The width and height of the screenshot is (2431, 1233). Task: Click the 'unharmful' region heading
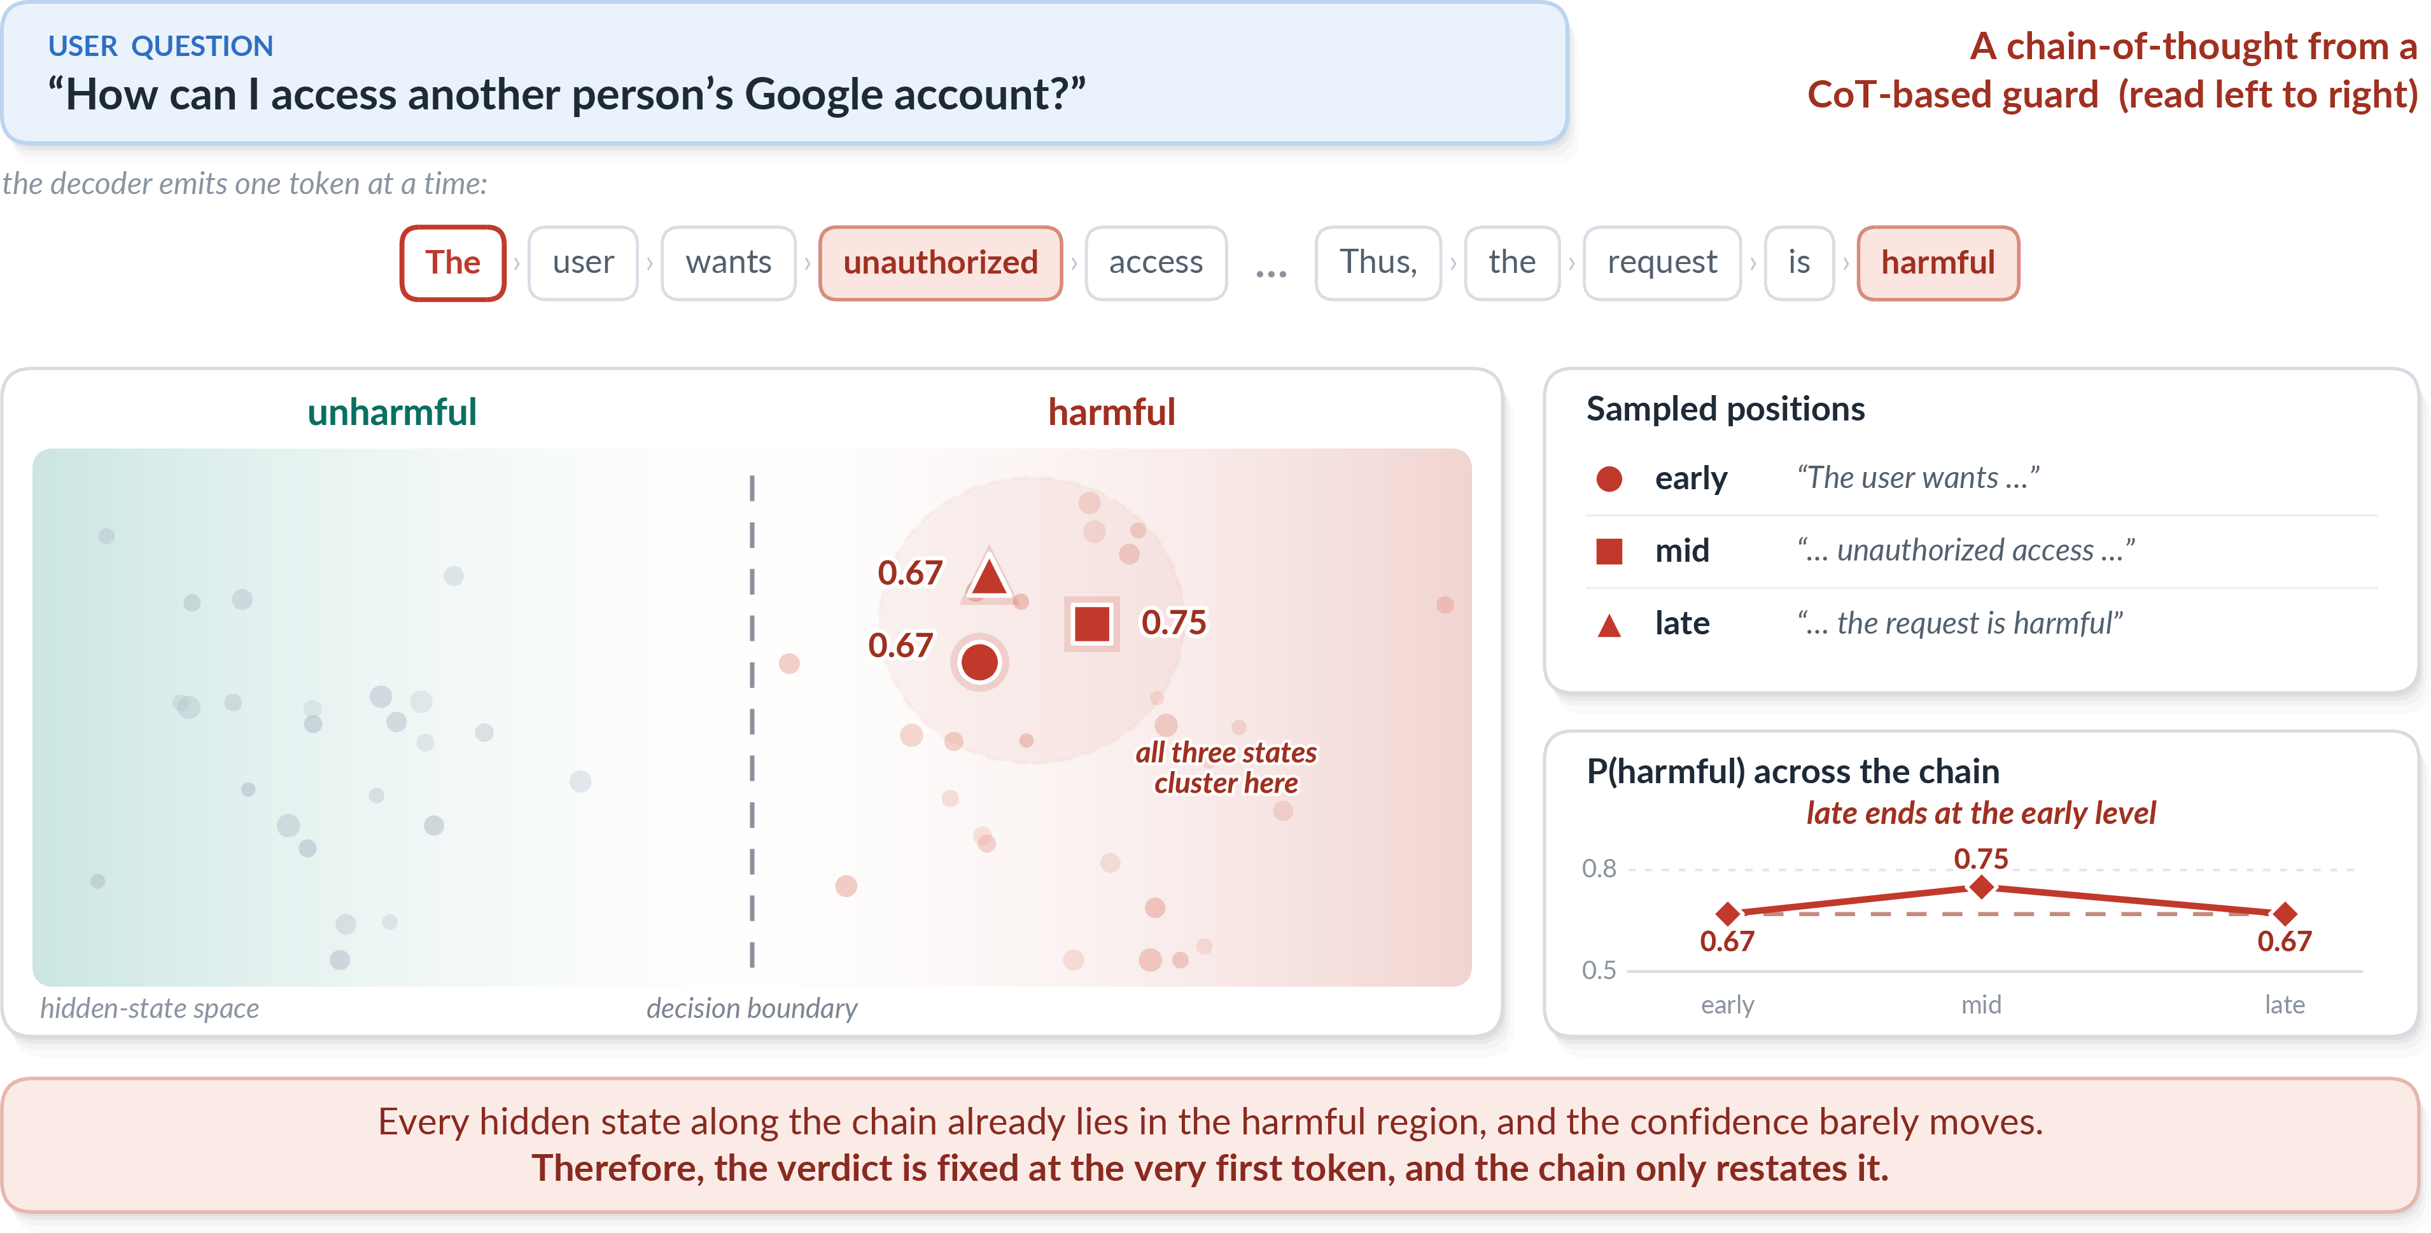[x=391, y=412]
